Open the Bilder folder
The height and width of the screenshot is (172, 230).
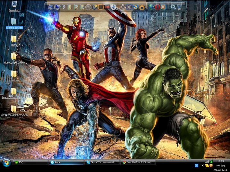coord(14,39)
